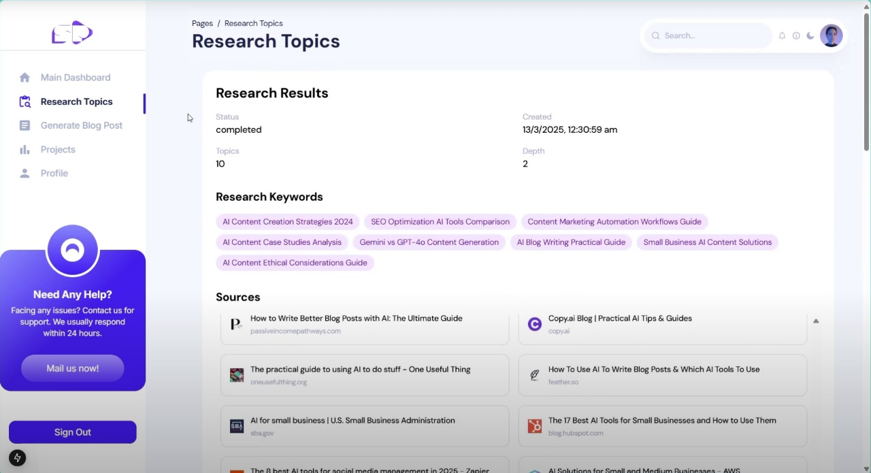Open the Projects sidebar menu item
The image size is (871, 473).
coord(58,149)
